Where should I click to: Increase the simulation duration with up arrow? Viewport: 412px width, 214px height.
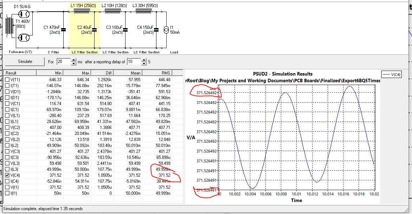click(73, 60)
